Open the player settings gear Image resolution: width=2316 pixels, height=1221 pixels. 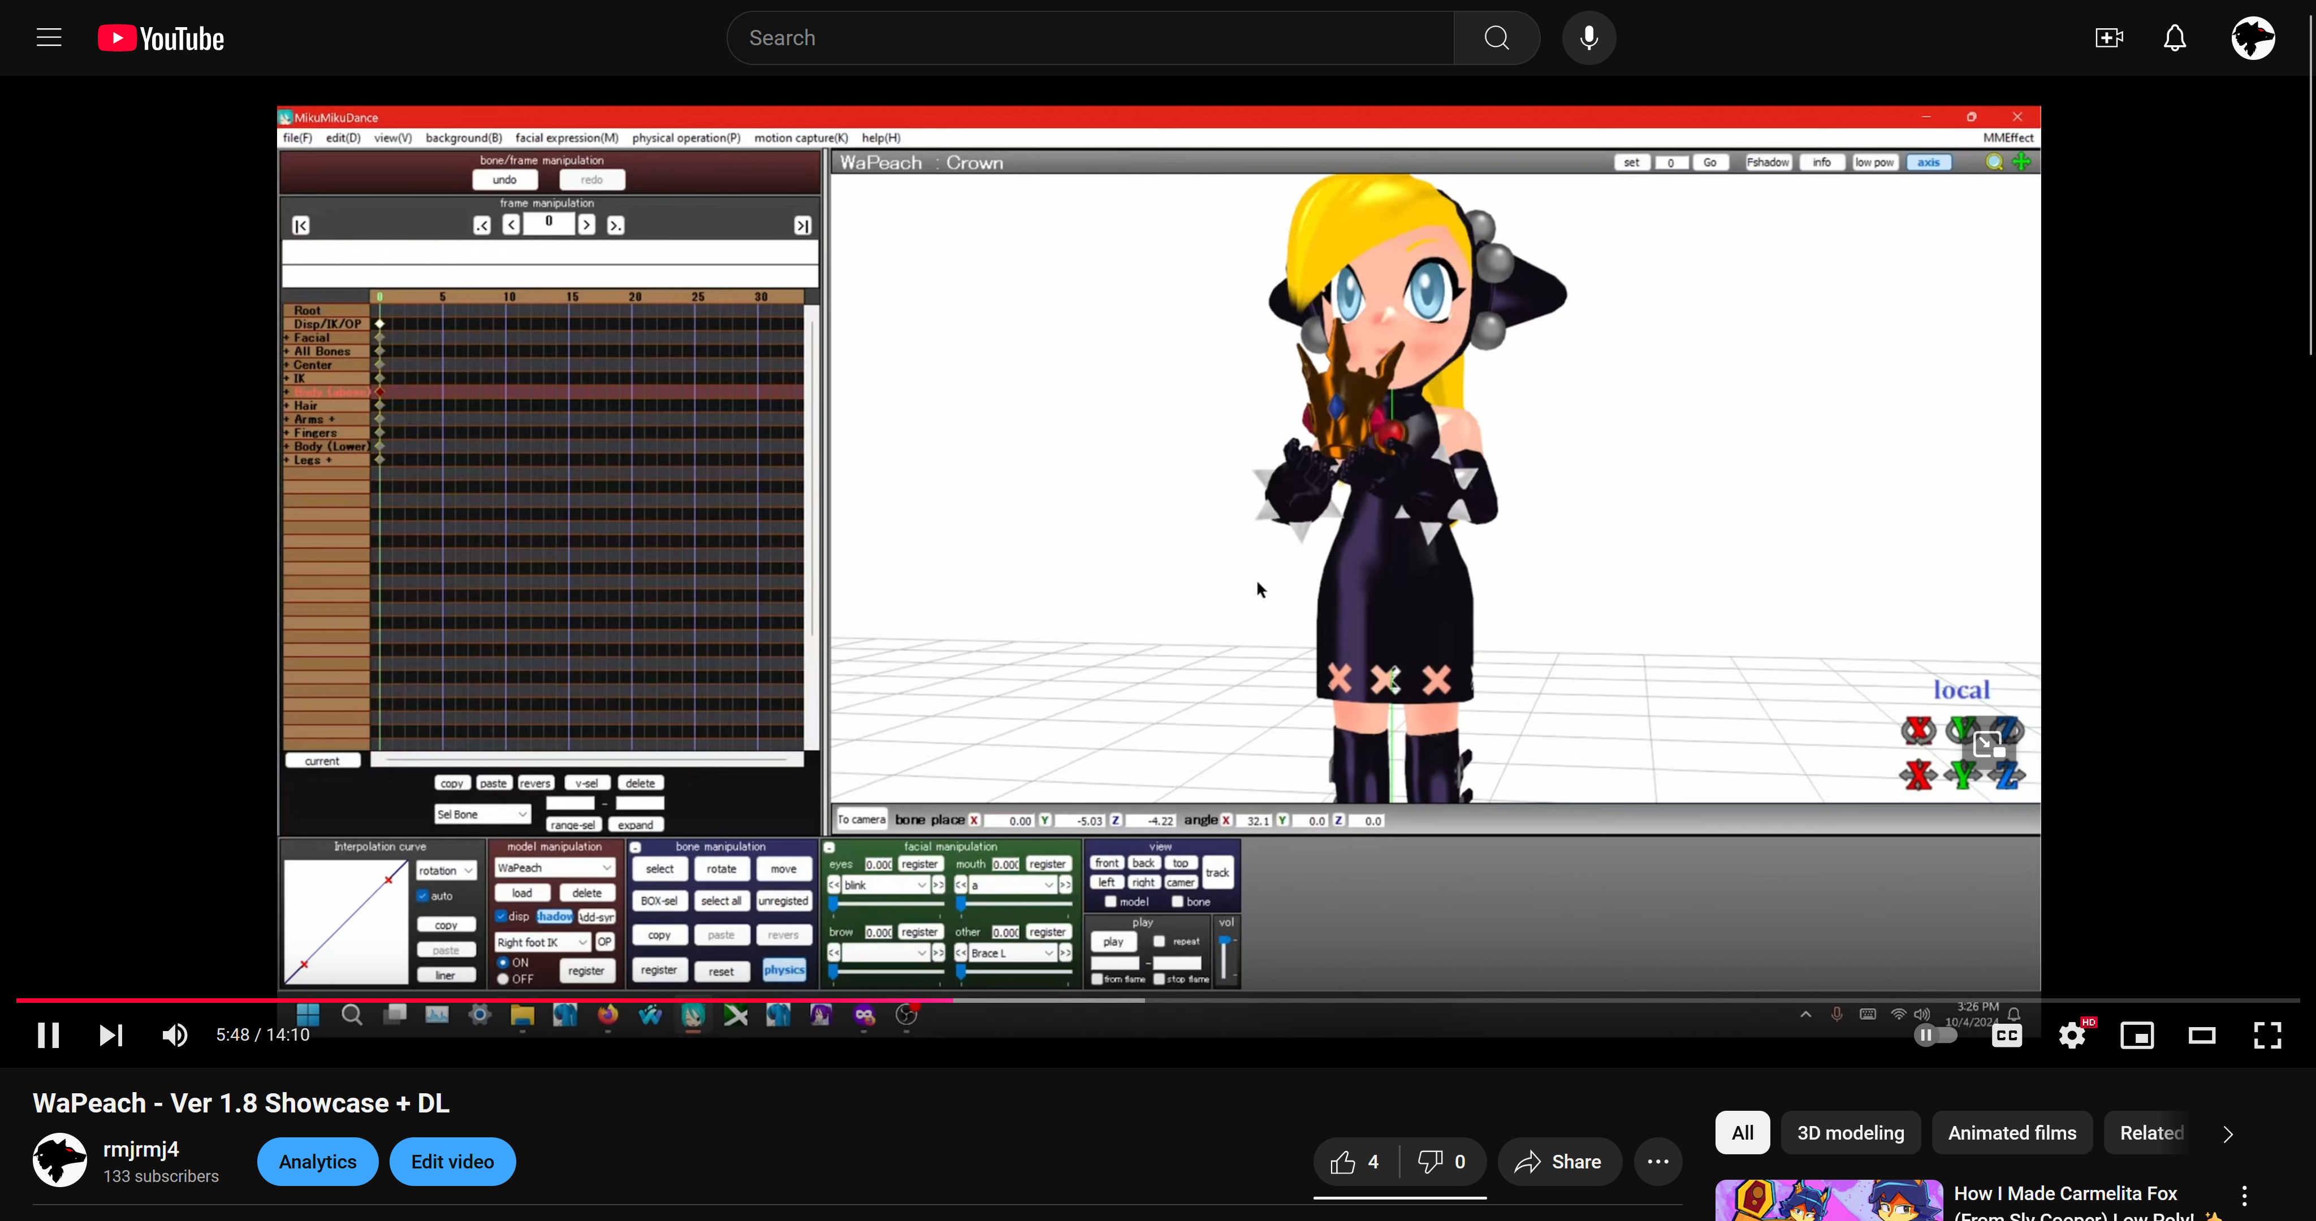coord(2072,1035)
